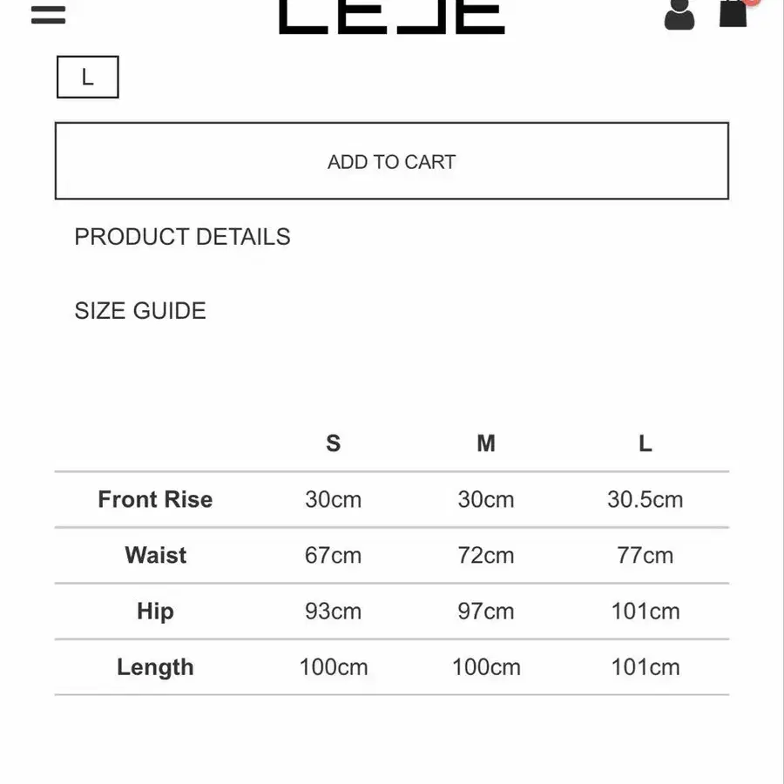Select the Length row label
This screenshot has width=784, height=784.
[155, 667]
